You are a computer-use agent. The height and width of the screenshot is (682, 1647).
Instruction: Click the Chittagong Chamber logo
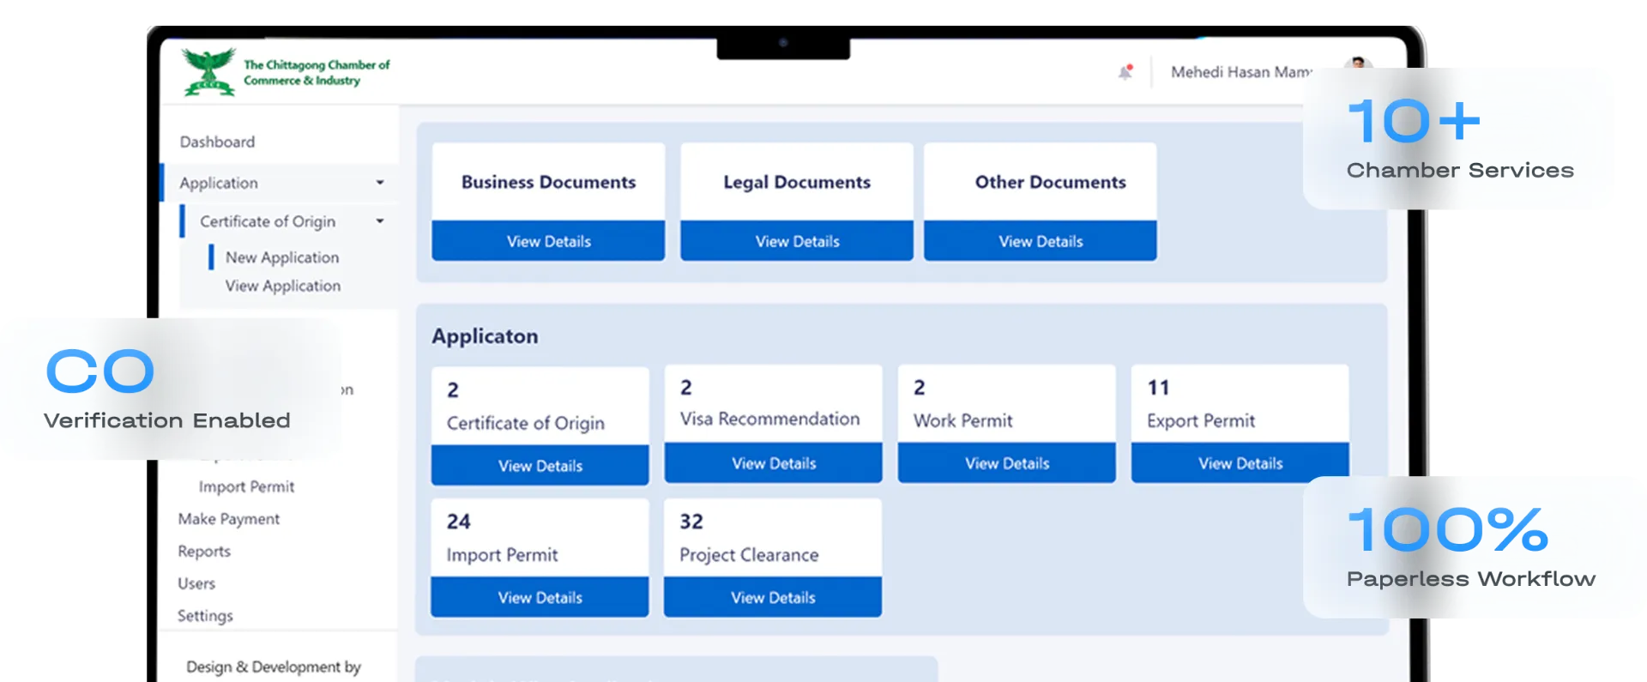[x=208, y=72]
